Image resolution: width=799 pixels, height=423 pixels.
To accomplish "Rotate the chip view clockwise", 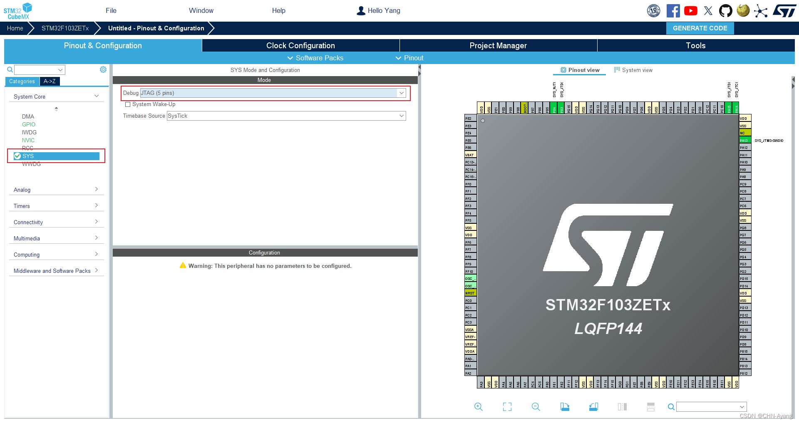I will pyautogui.click(x=565, y=407).
